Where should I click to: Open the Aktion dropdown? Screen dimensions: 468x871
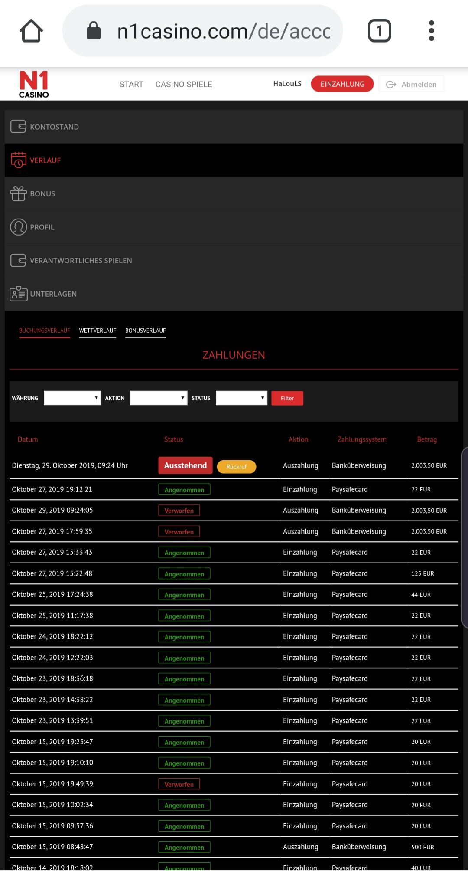[159, 398]
